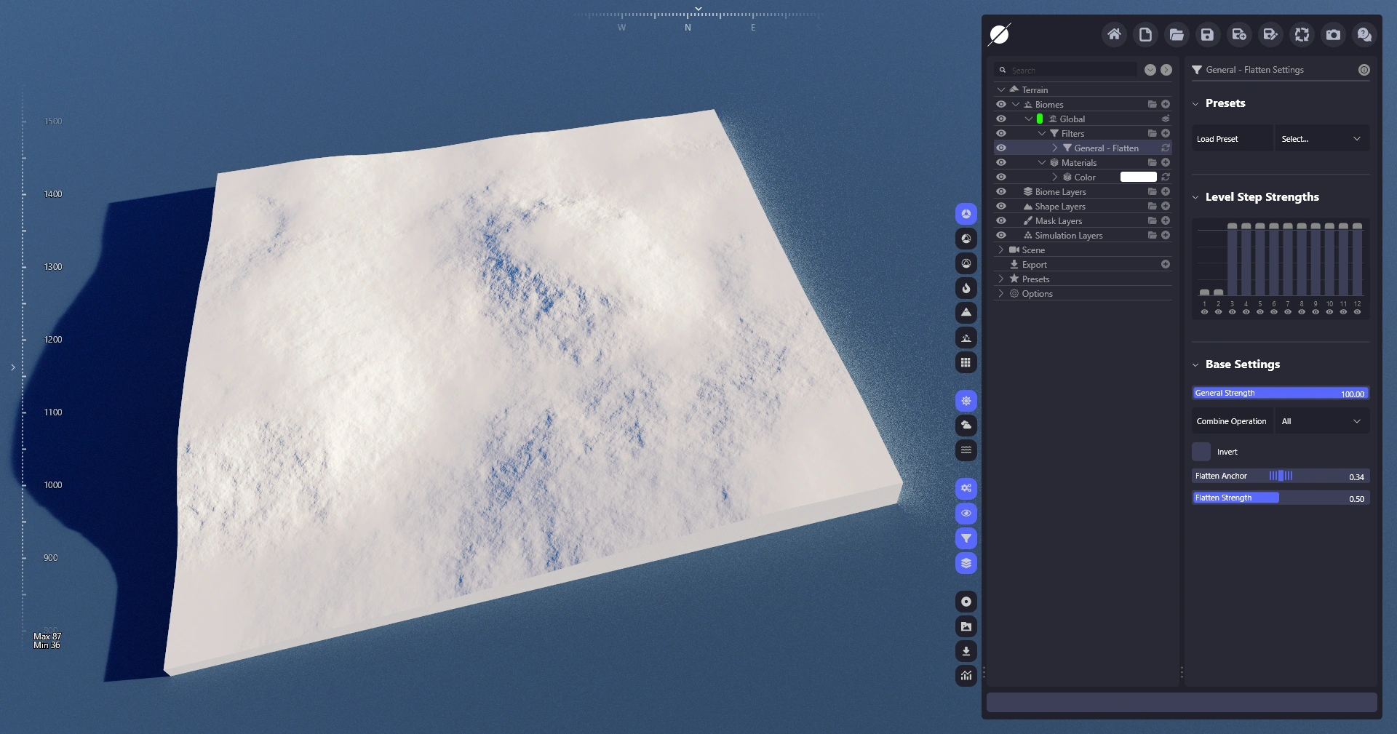Viewport: 1397px width, 734px height.
Task: Toggle the clouds icon in viewport sidebar
Action: coord(966,426)
